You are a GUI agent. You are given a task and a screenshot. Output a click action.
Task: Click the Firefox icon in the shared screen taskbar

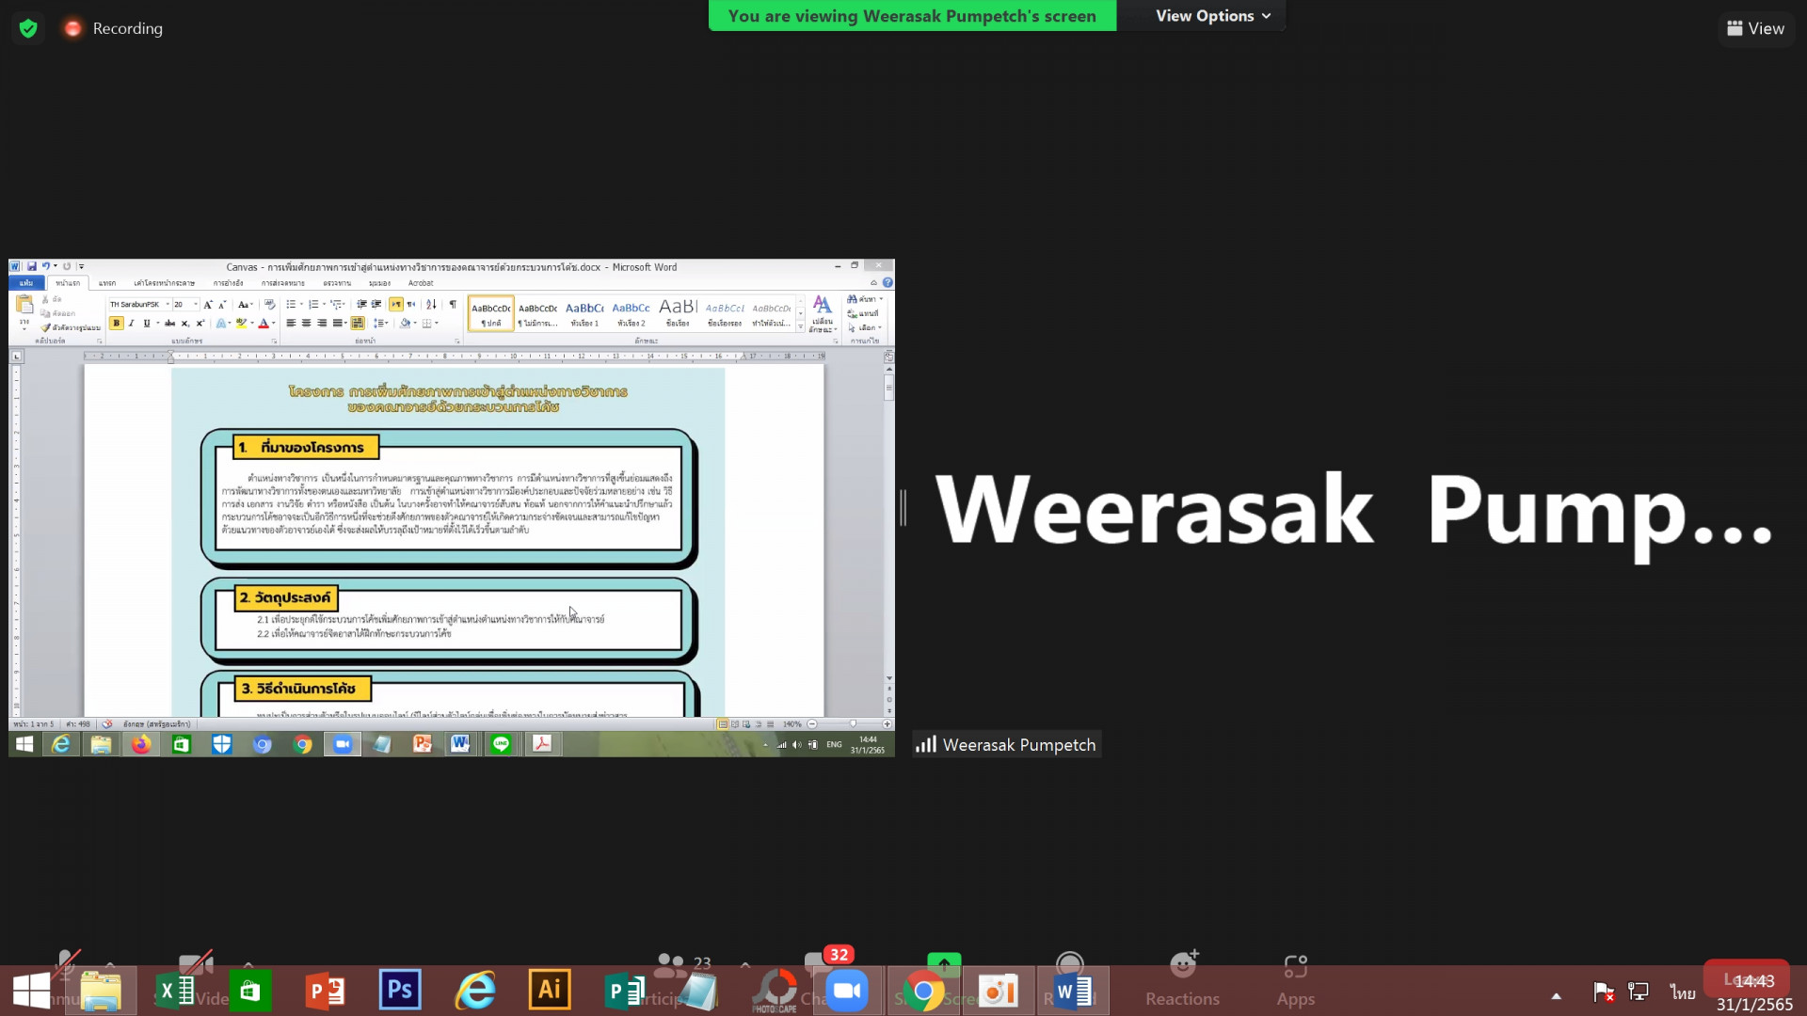pos(141,744)
